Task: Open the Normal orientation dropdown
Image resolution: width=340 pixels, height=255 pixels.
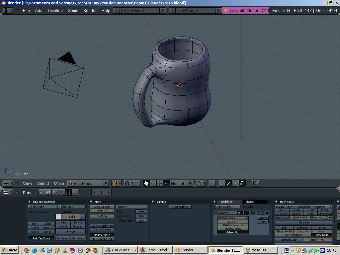Action: coord(181,183)
